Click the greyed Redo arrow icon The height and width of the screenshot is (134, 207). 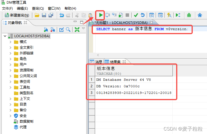[x=68, y=15]
